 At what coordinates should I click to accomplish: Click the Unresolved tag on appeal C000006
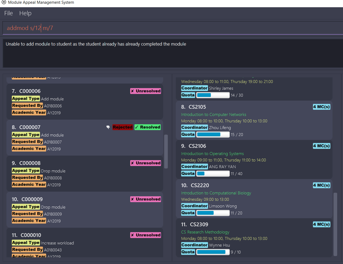tap(146, 91)
